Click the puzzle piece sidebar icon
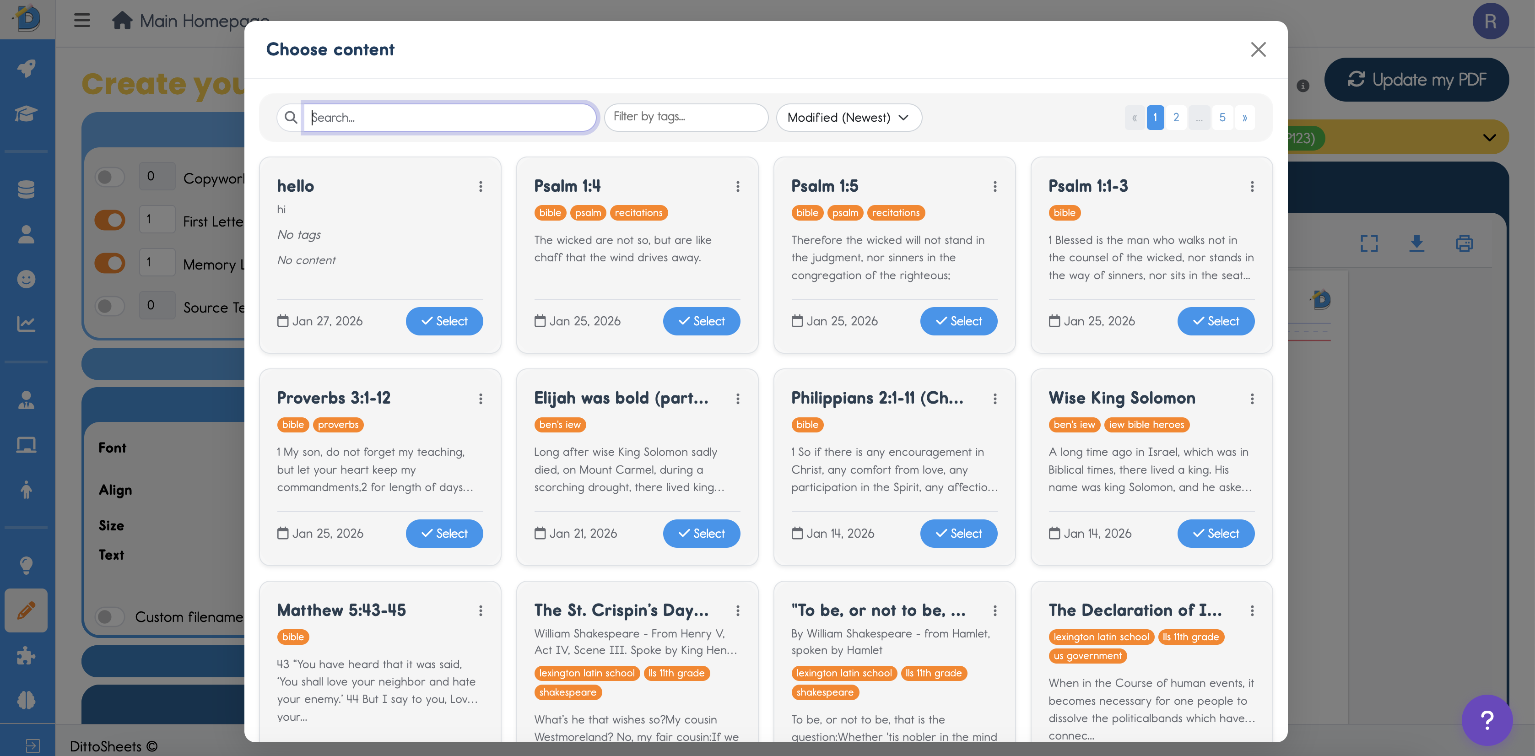This screenshot has height=756, width=1535. point(26,656)
